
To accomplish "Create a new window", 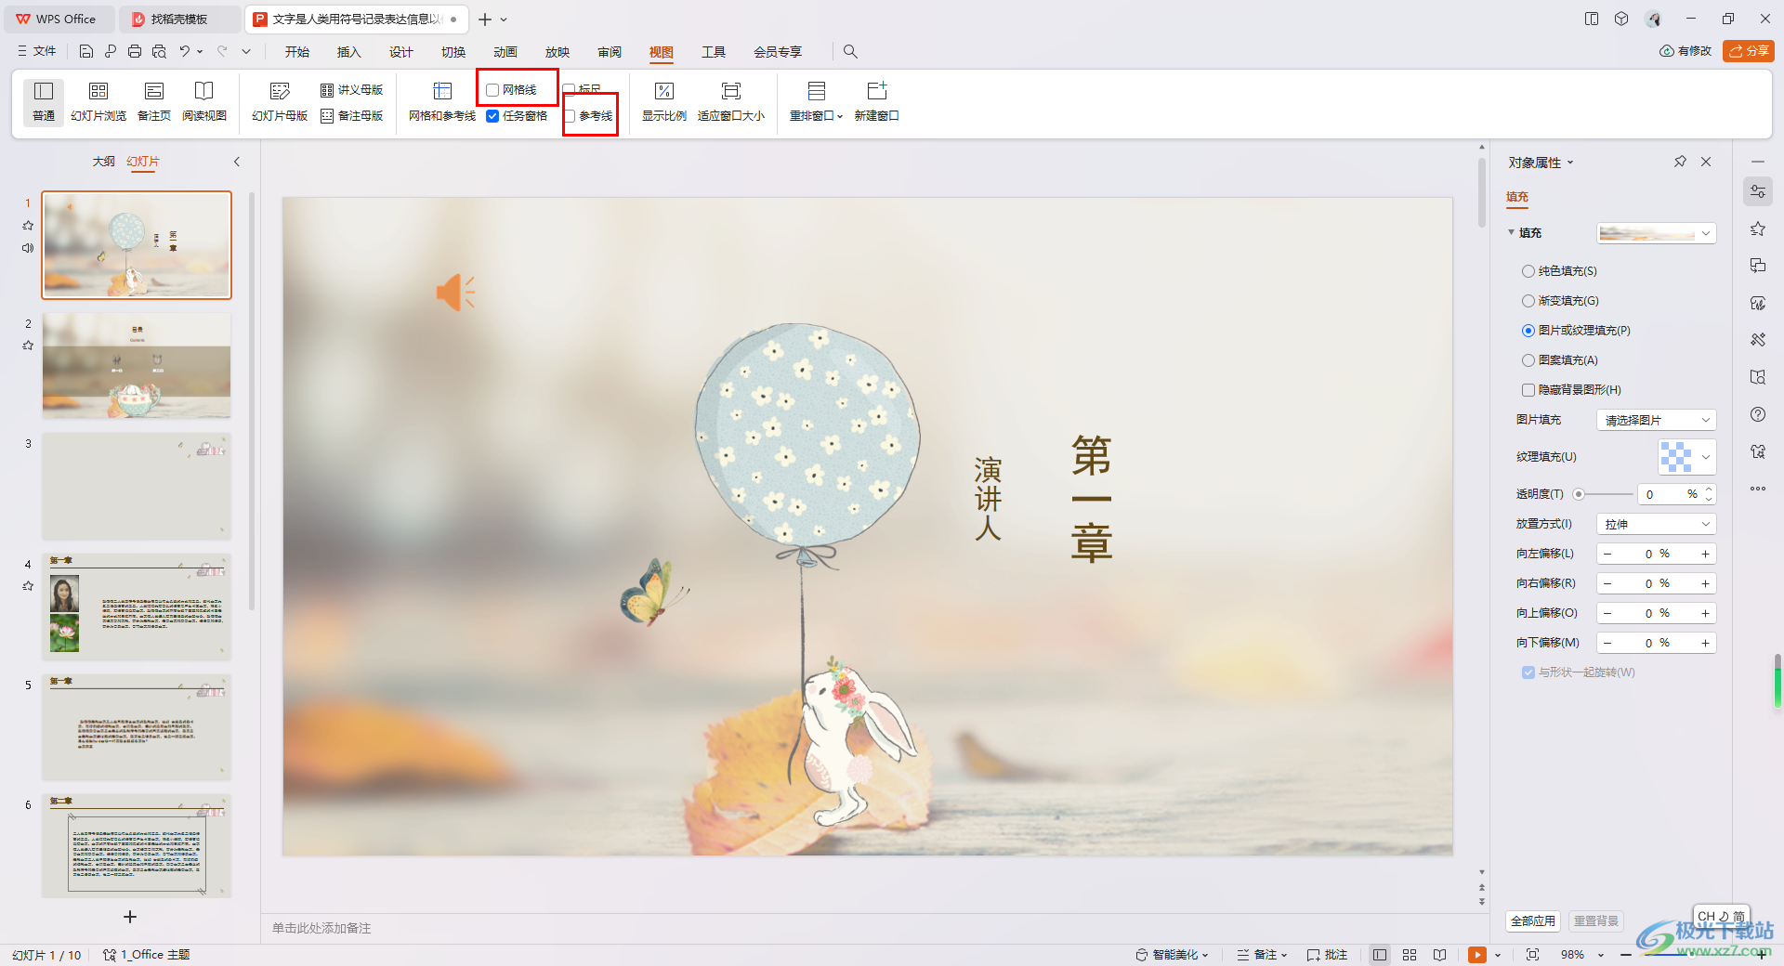I will [x=876, y=101].
